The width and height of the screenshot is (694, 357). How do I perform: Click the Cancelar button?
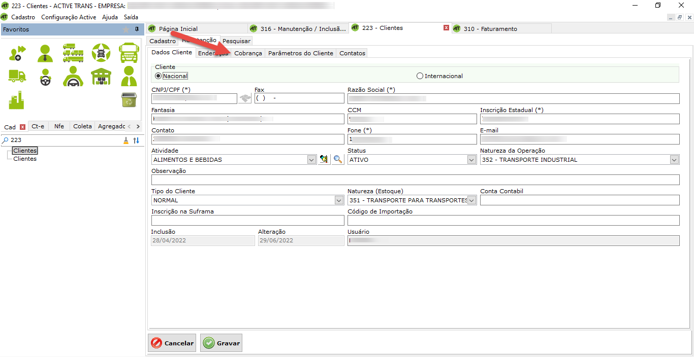coord(172,343)
